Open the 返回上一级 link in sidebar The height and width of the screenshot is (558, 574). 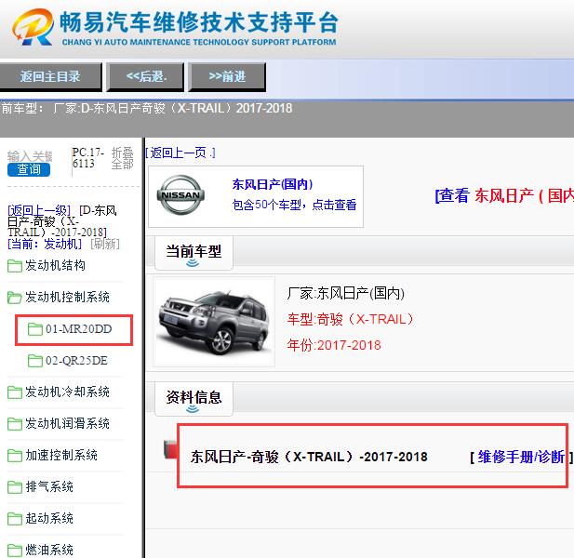(39, 211)
